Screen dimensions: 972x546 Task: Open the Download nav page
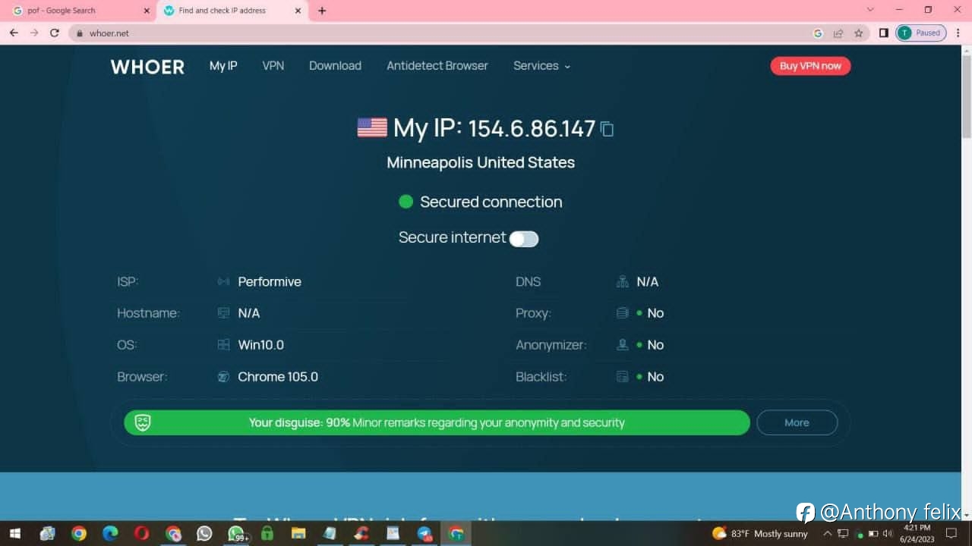[335, 66]
